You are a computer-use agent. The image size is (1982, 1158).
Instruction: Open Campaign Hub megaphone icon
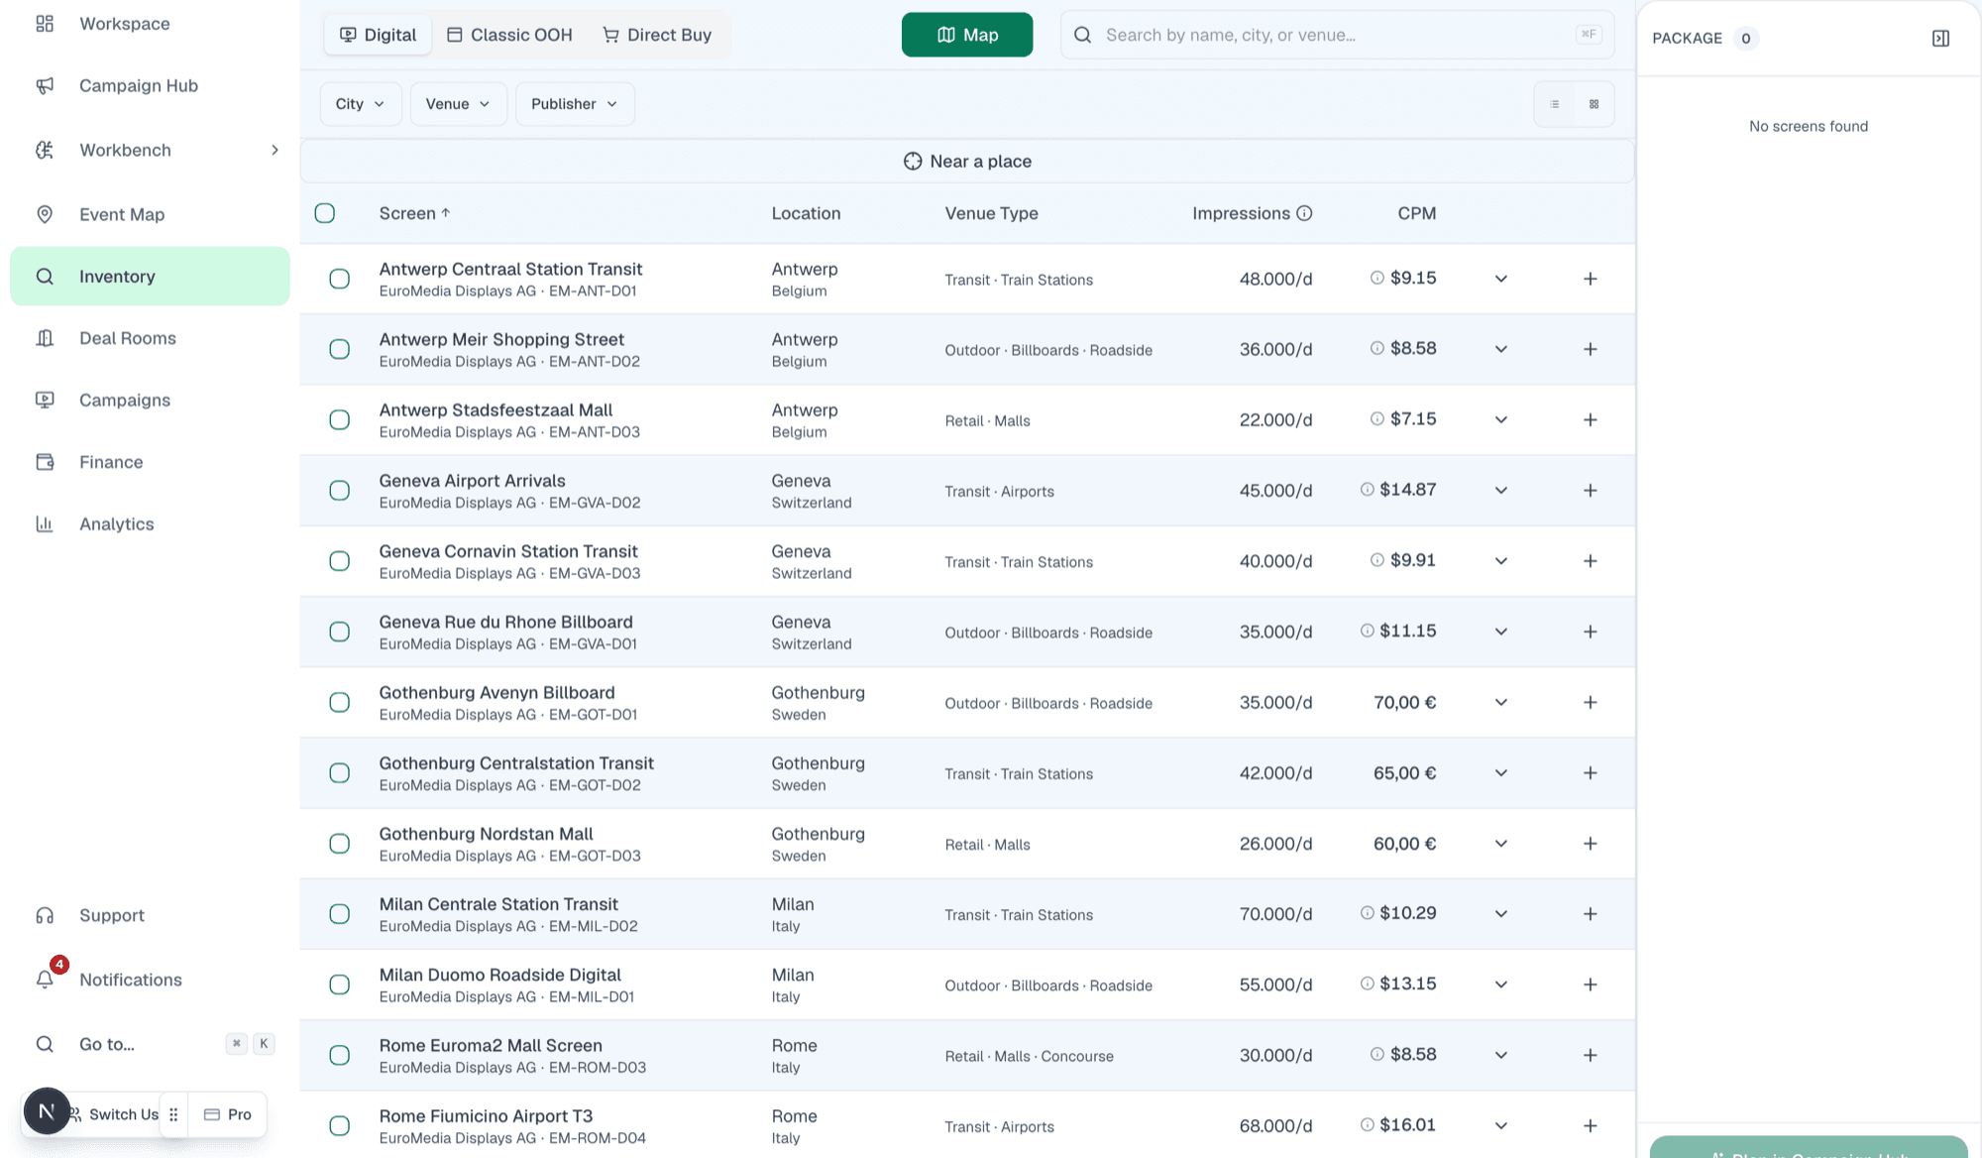pyautogui.click(x=45, y=86)
